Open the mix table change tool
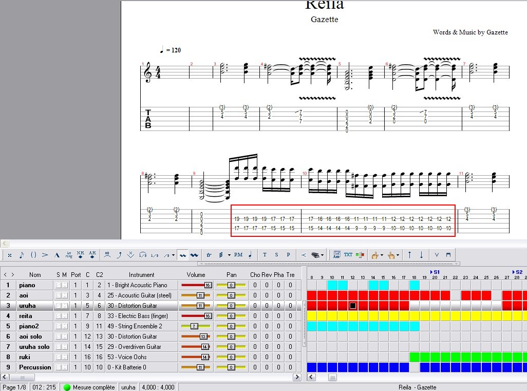The height and width of the screenshot is (391, 527). [360, 255]
